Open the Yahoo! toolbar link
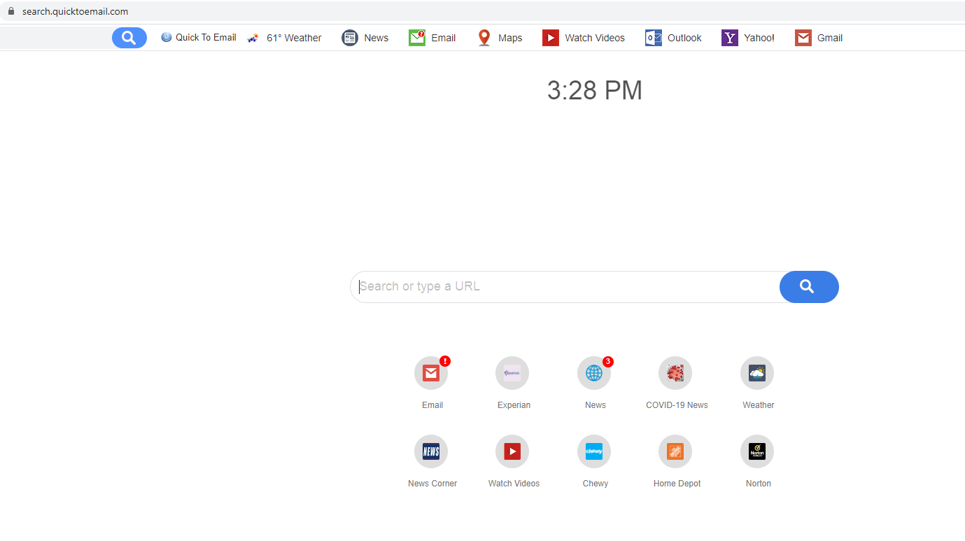 [759, 38]
